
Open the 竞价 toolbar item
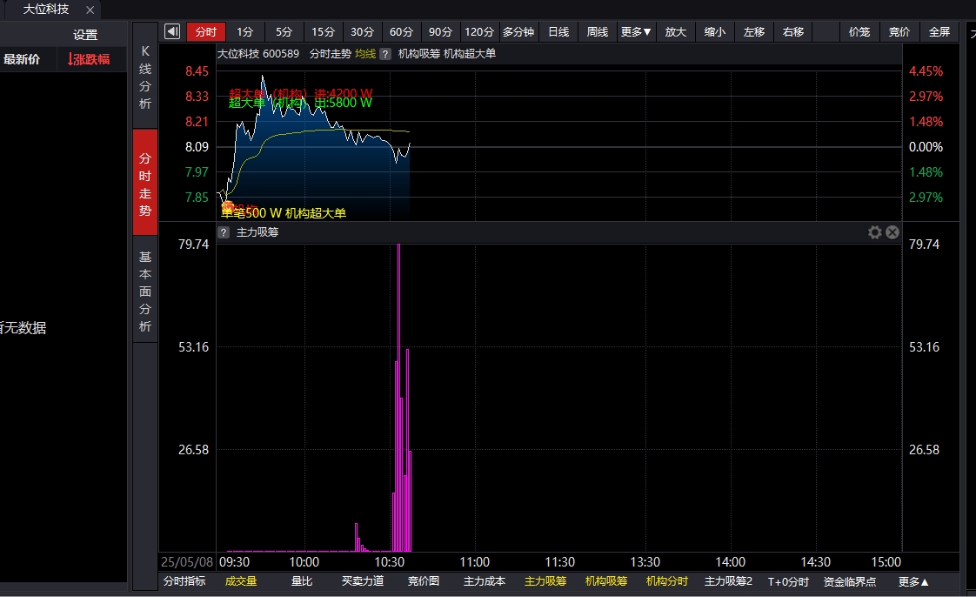click(x=899, y=31)
